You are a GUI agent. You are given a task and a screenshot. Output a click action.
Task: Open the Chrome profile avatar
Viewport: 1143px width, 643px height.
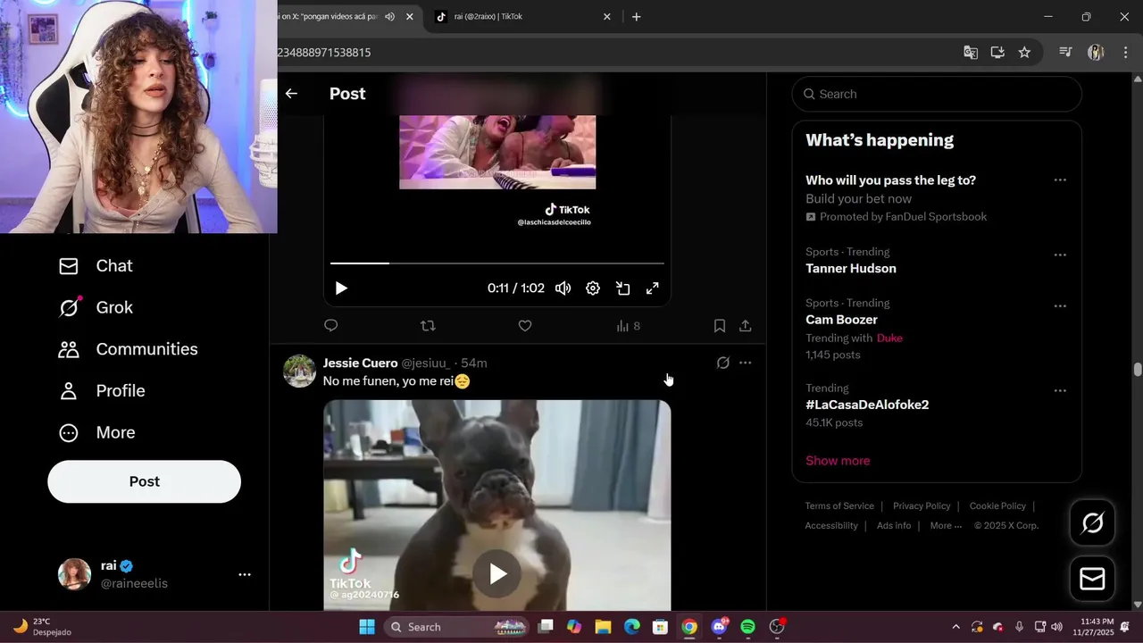point(1096,53)
